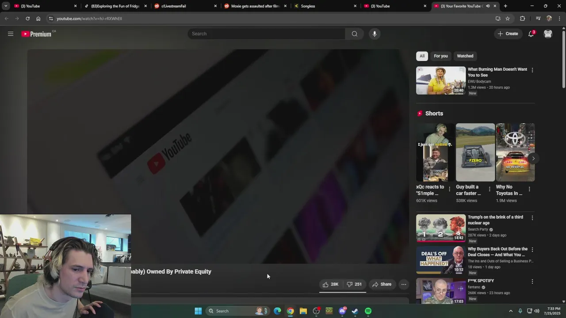Close the Songless tab
This screenshot has height=318, width=566.
355,6
